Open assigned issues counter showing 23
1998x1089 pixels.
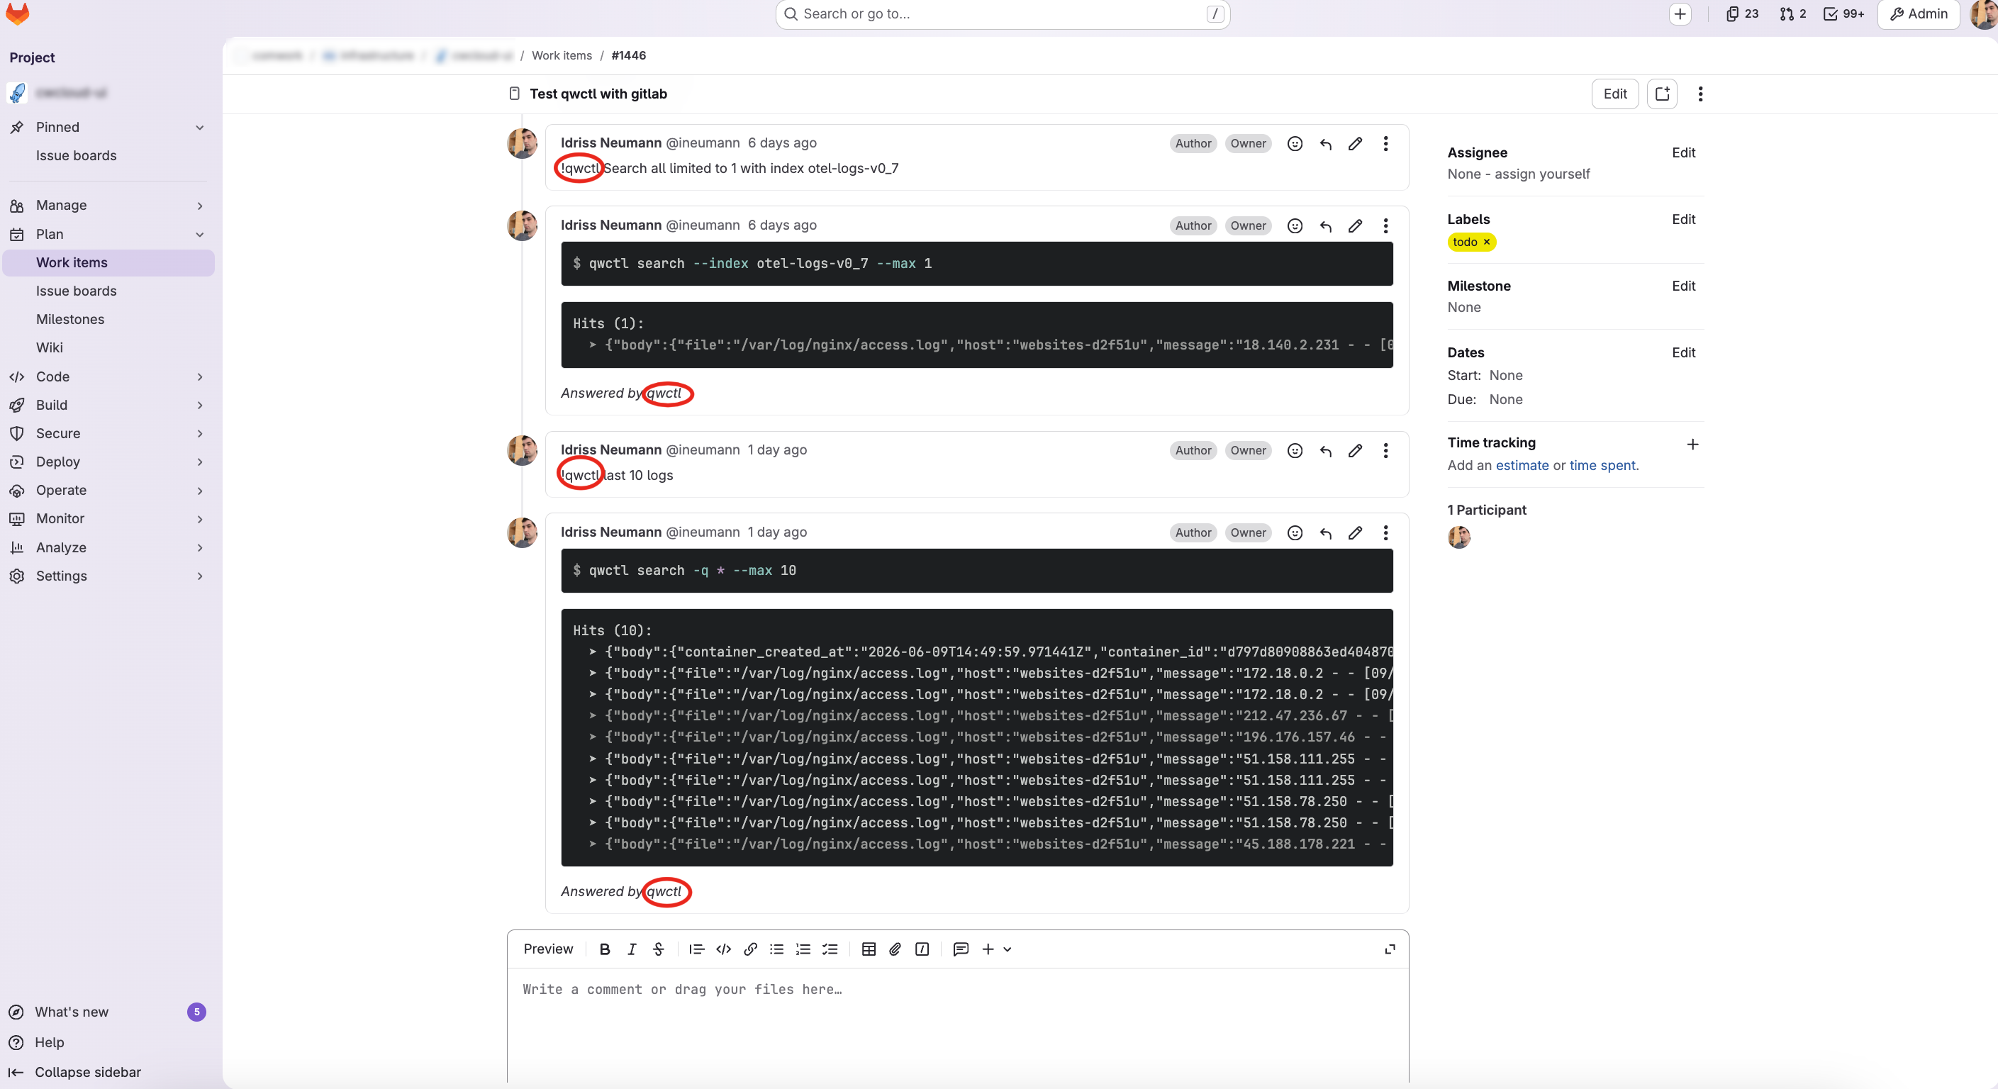[1742, 14]
